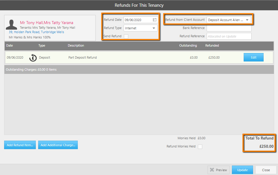The width and height of the screenshot is (278, 175).
Task: Select the Part Deposit Refund description
Action: [x=82, y=57]
